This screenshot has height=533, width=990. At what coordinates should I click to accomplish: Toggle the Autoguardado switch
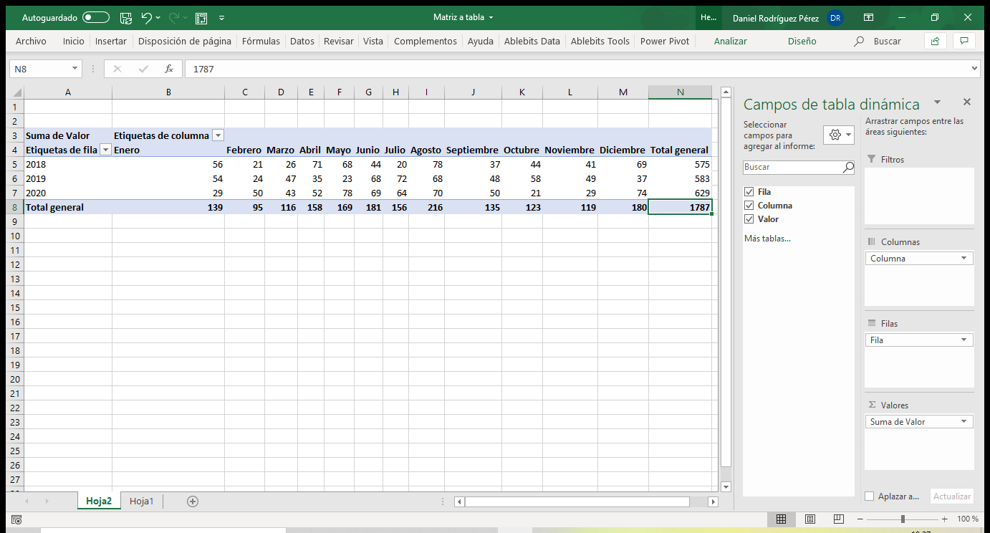(96, 18)
